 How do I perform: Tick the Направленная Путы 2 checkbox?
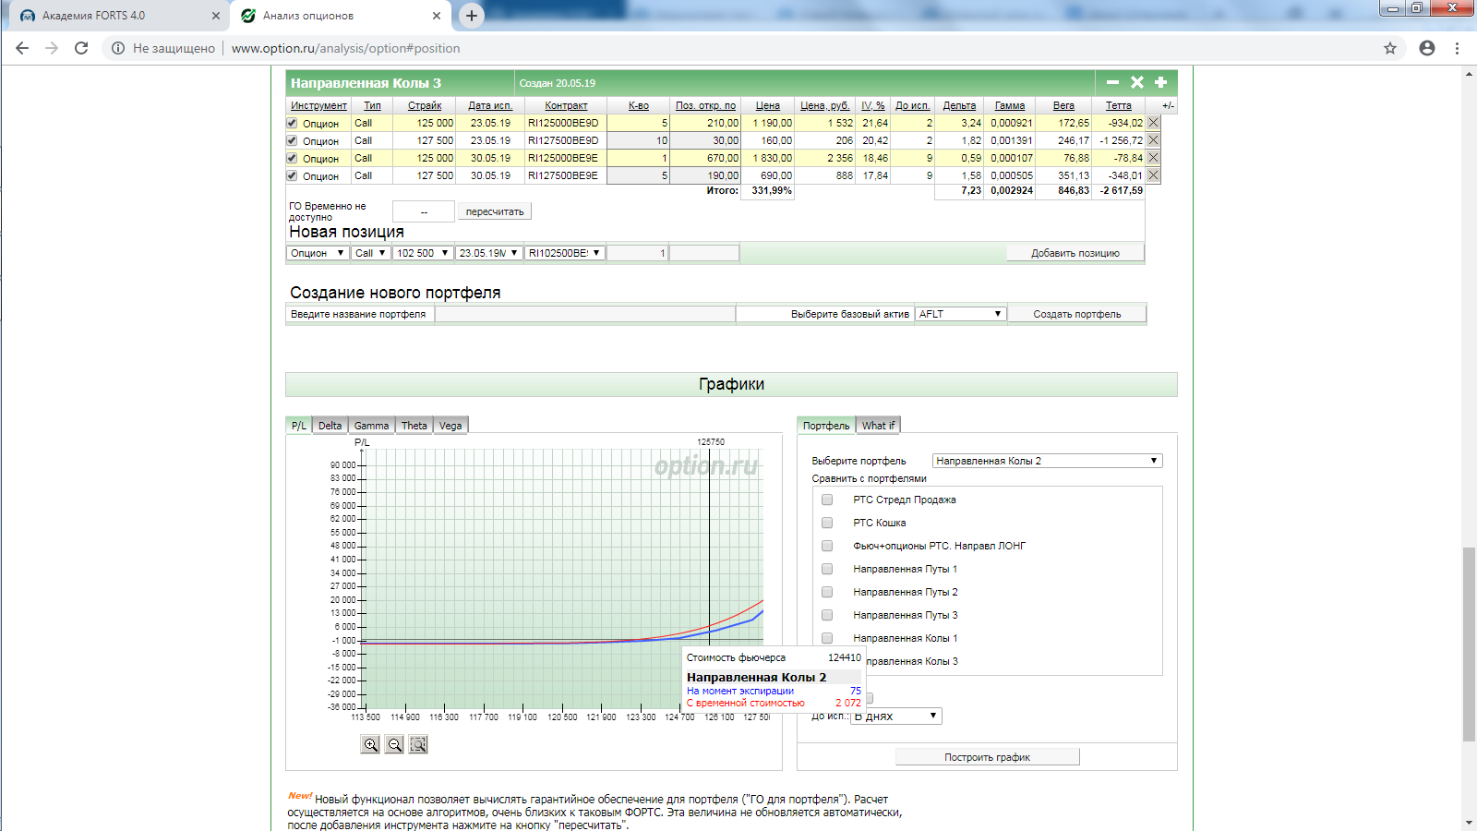pyautogui.click(x=827, y=592)
